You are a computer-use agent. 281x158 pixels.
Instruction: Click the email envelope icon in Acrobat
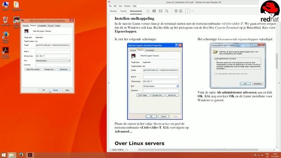160,11
